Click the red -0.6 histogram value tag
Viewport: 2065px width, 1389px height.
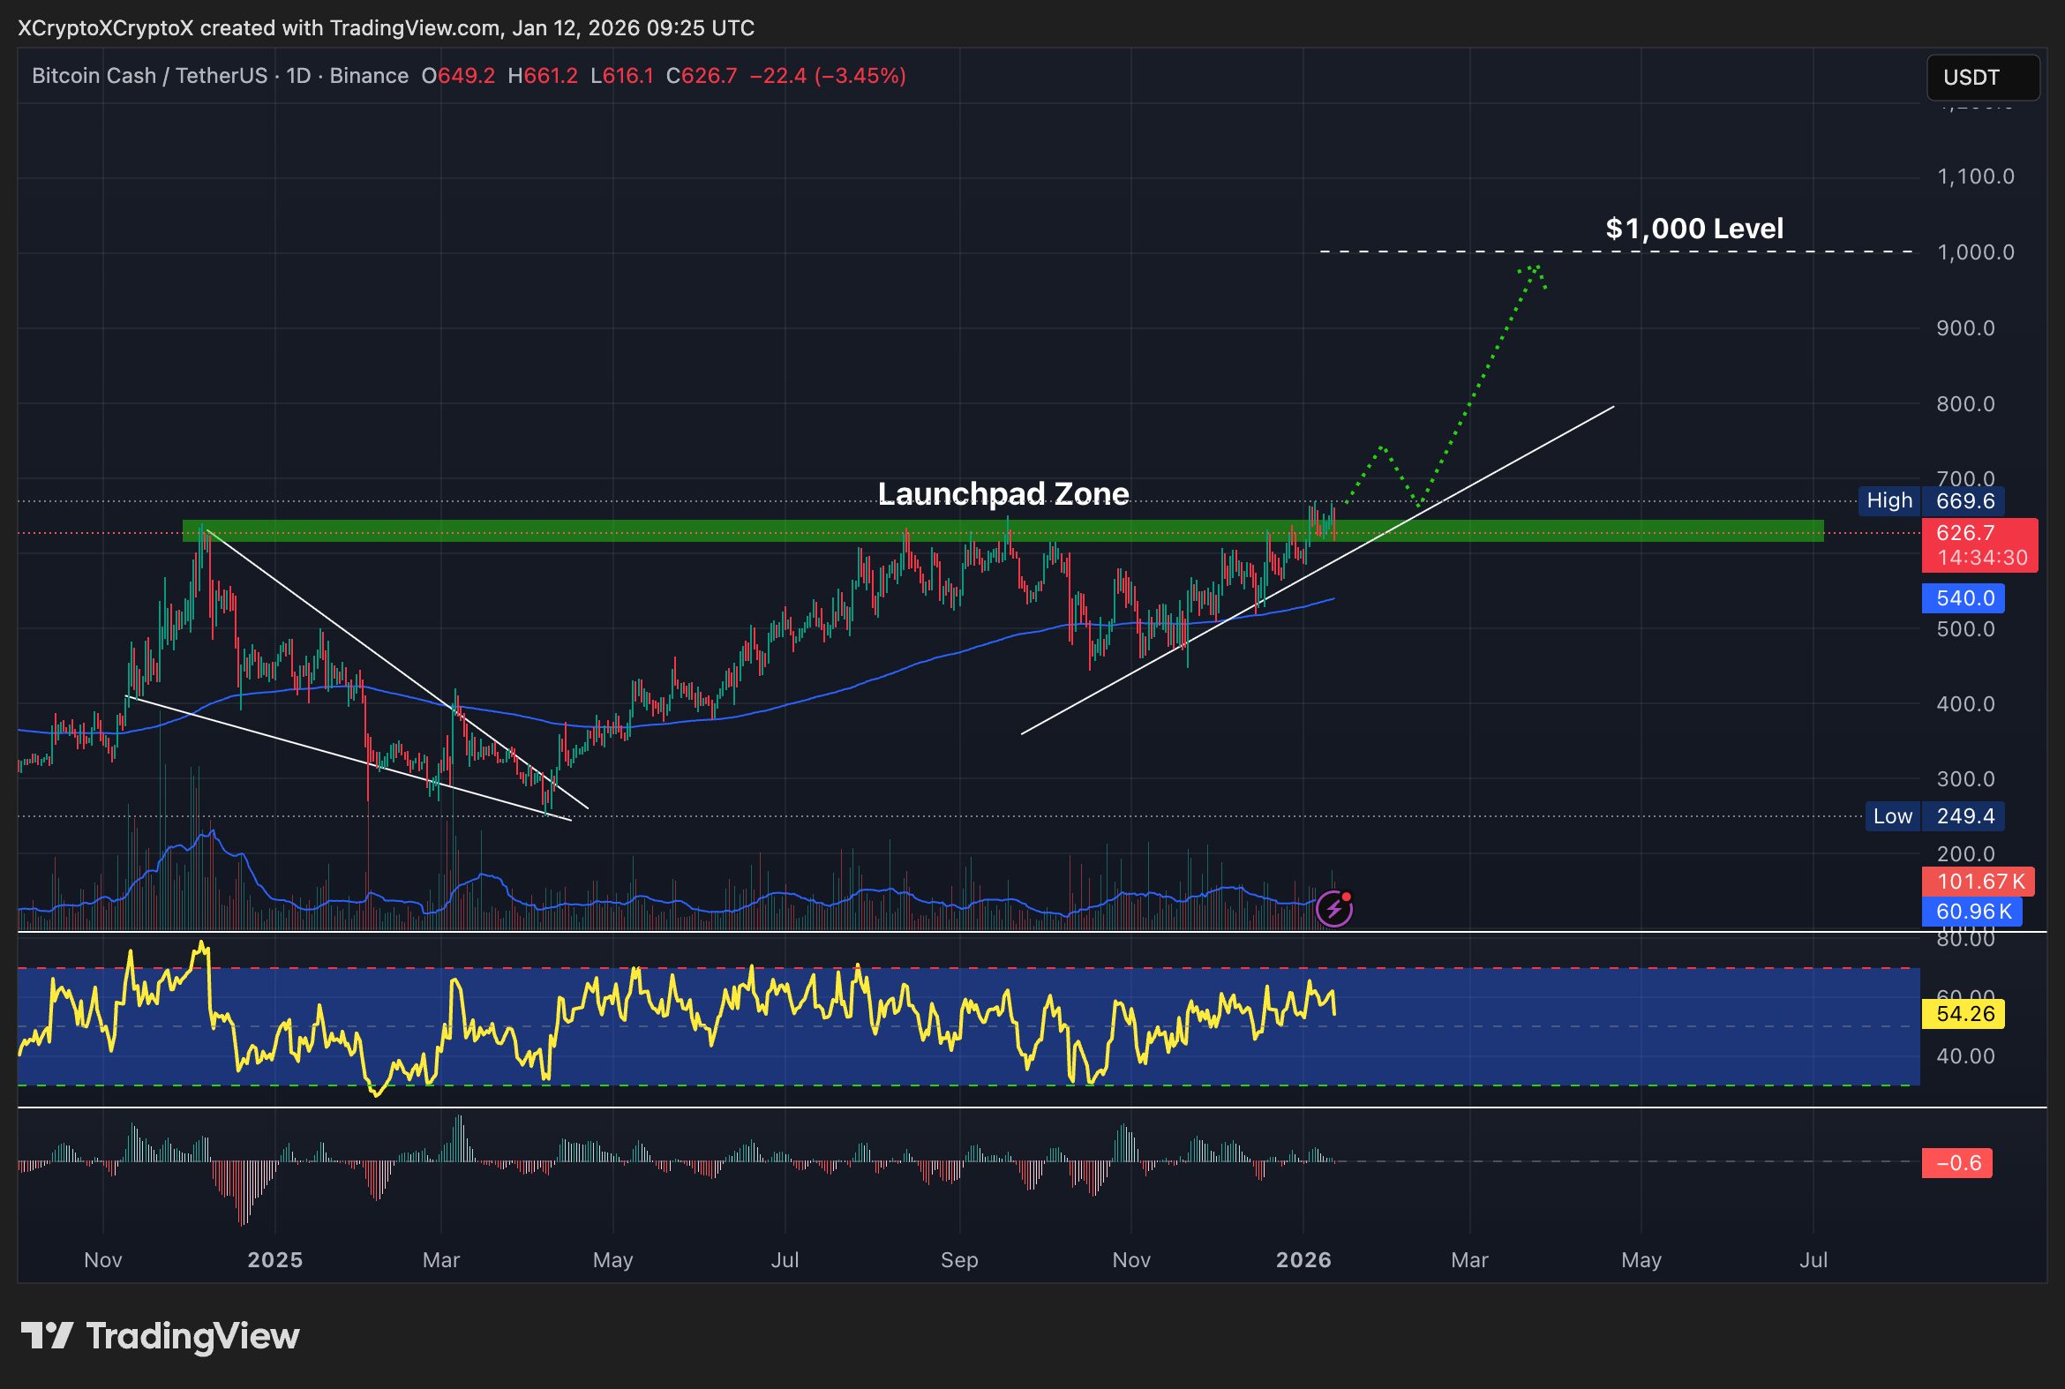pos(1956,1162)
